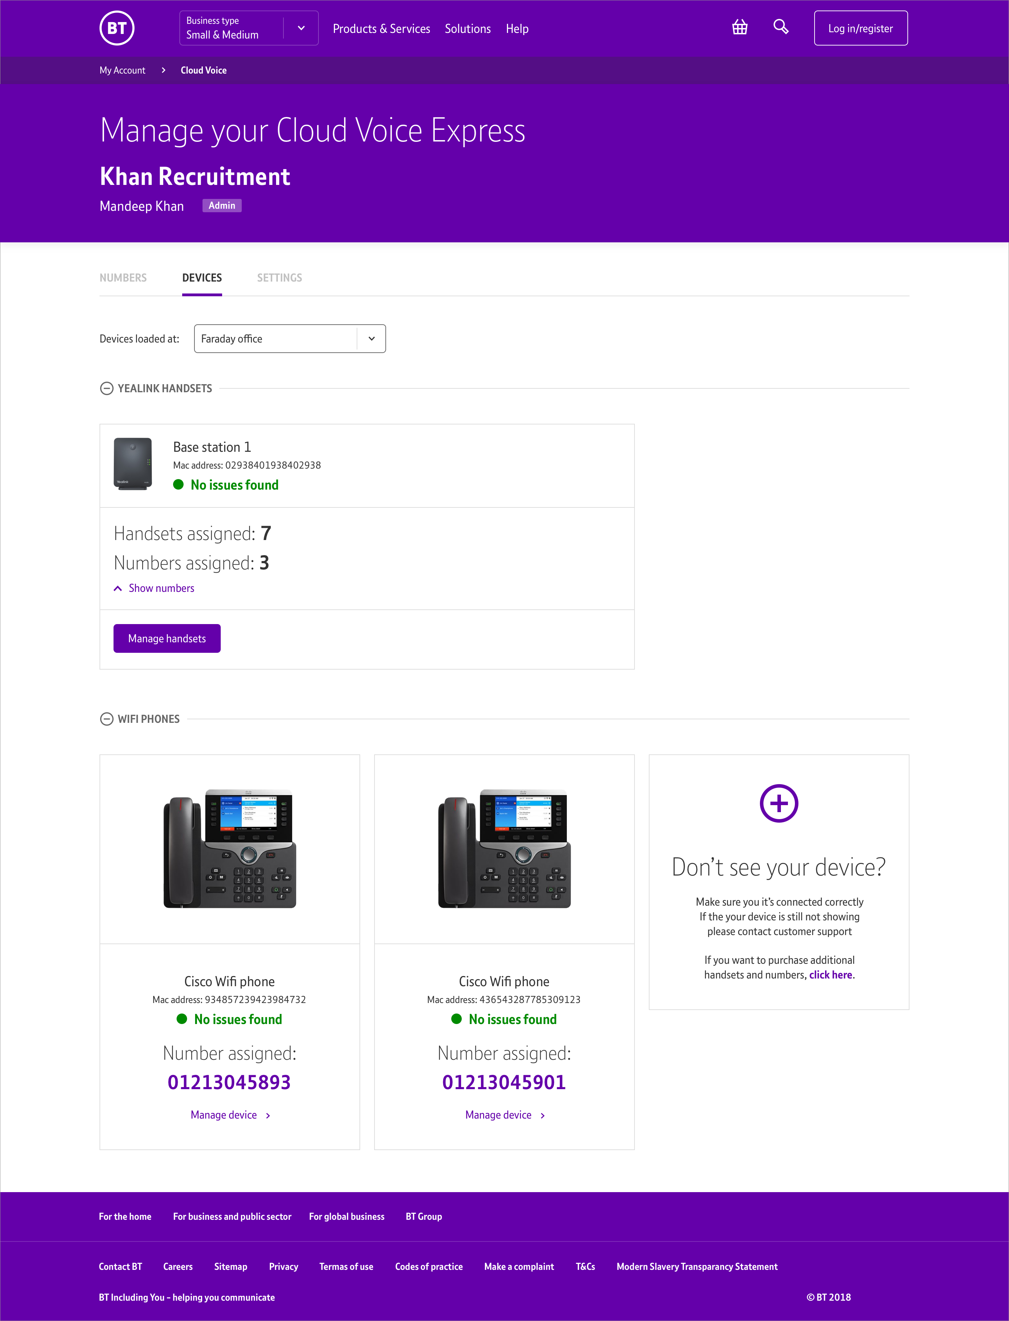Go to My Account breadcrumb
Image resolution: width=1009 pixels, height=1321 pixels.
(123, 70)
